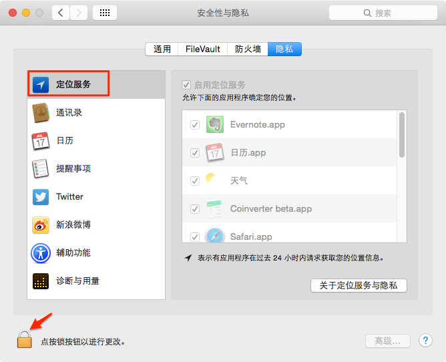Viewport: 446px width, 362px height.
Task: Click the Calendar icon in sidebar
Action: (x=40, y=141)
